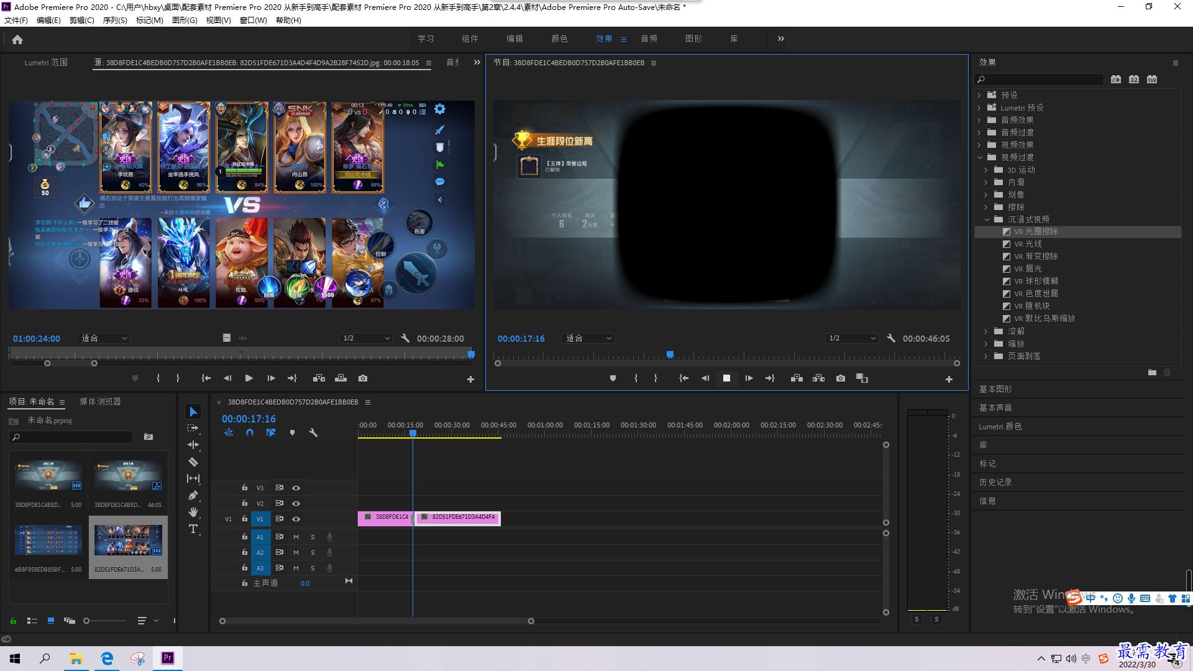Toggle V2 track output eye
The width and height of the screenshot is (1193, 671).
tap(296, 503)
